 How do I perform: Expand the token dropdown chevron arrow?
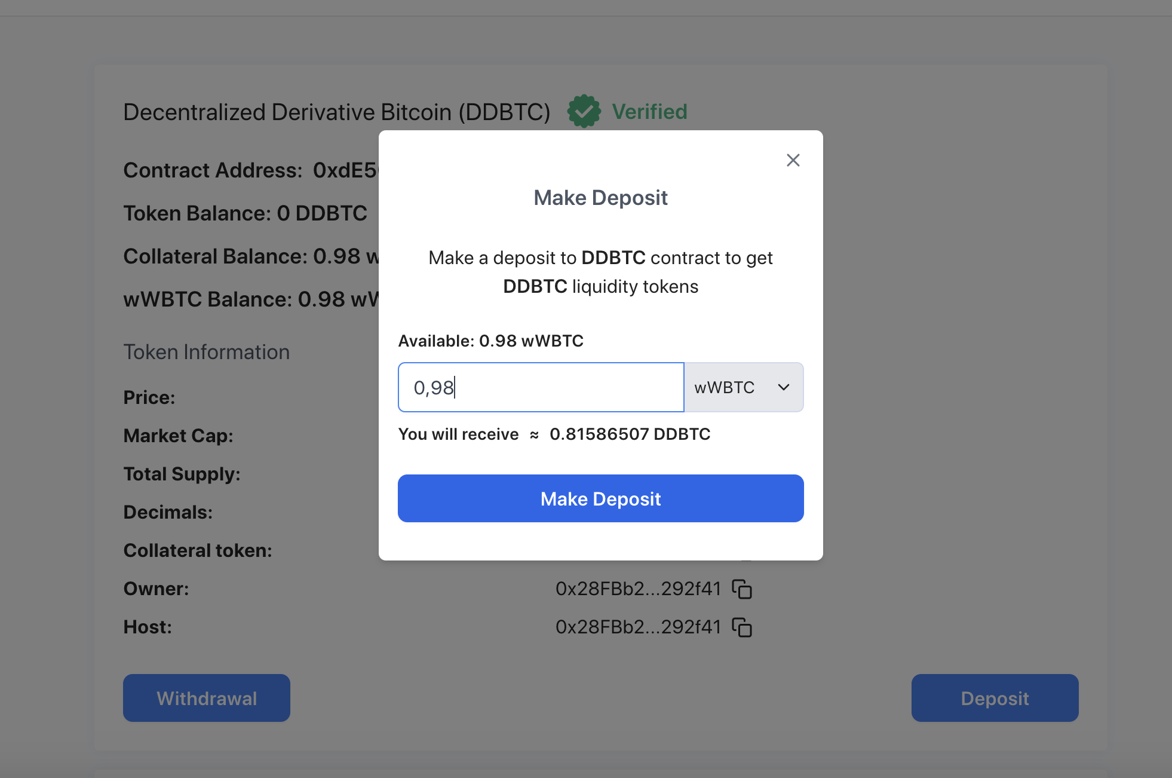click(x=784, y=387)
